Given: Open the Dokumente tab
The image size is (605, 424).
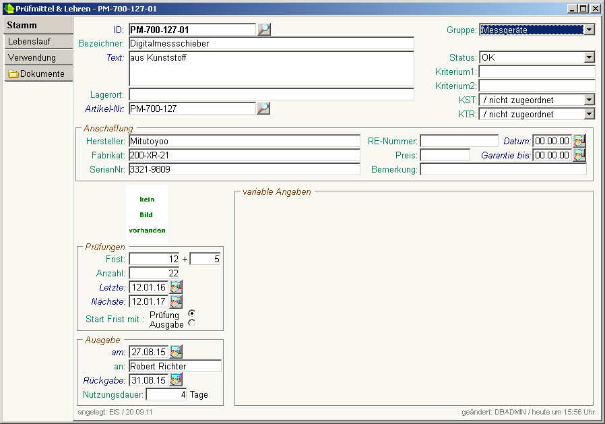Looking at the screenshot, I should tap(38, 74).
